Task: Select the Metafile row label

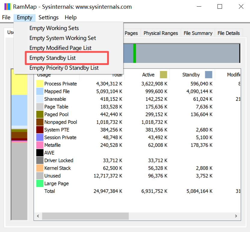Action: point(52,145)
